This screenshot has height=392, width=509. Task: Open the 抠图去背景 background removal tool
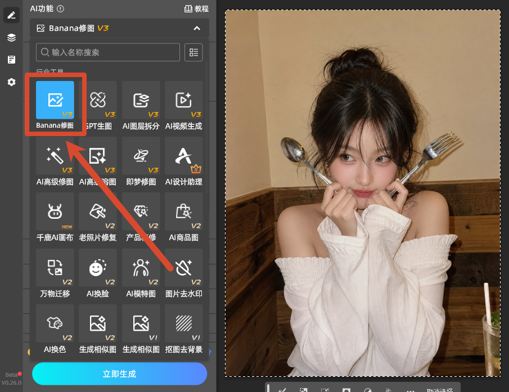(184, 323)
